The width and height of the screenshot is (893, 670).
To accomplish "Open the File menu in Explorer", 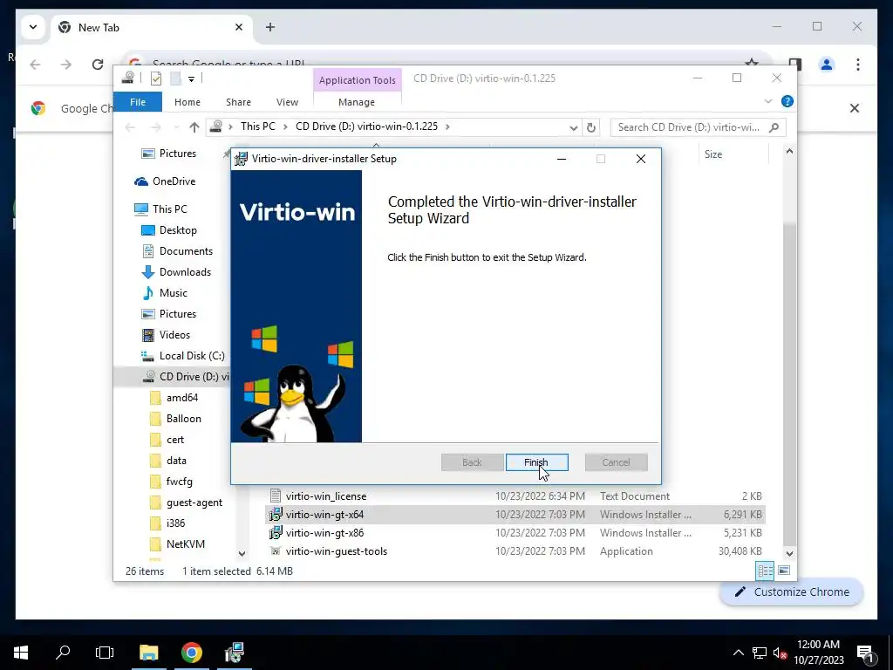I will point(138,102).
